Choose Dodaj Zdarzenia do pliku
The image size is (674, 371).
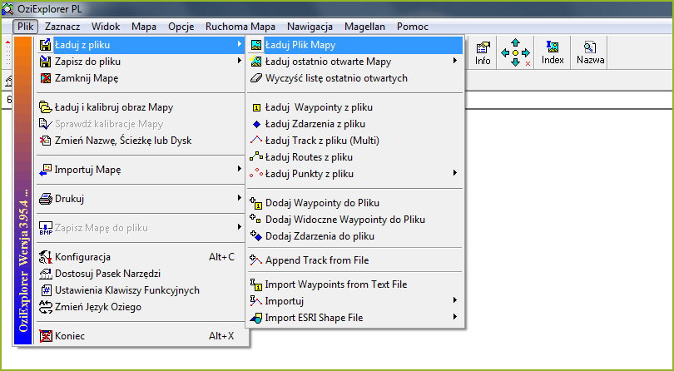pyautogui.click(x=354, y=236)
